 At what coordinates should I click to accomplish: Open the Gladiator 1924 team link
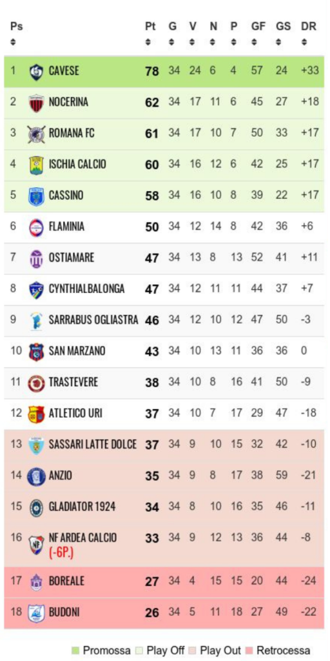pyautogui.click(x=82, y=507)
